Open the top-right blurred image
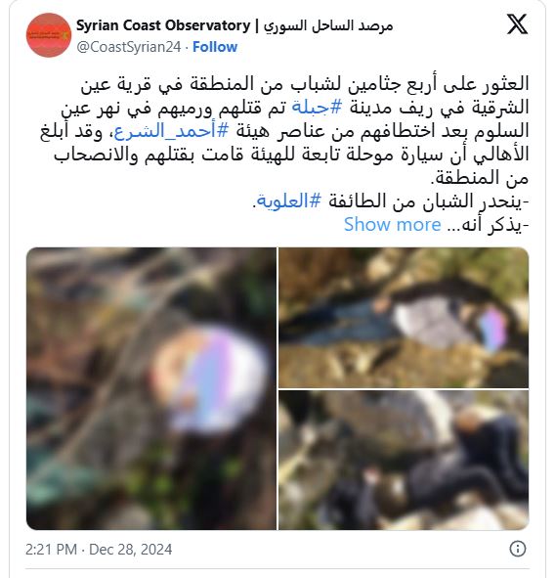The width and height of the screenshot is (555, 578). (x=404, y=318)
